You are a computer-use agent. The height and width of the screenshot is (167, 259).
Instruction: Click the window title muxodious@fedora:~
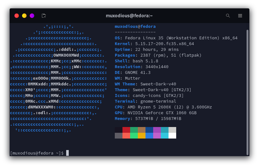click(x=129, y=16)
